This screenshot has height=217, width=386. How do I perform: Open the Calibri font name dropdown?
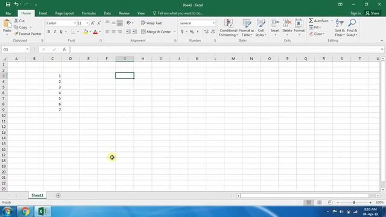pyautogui.click(x=75, y=23)
